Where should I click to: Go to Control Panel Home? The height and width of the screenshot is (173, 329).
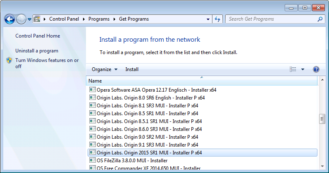point(38,36)
